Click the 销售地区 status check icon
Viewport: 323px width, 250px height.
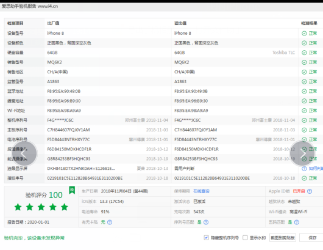[304, 72]
